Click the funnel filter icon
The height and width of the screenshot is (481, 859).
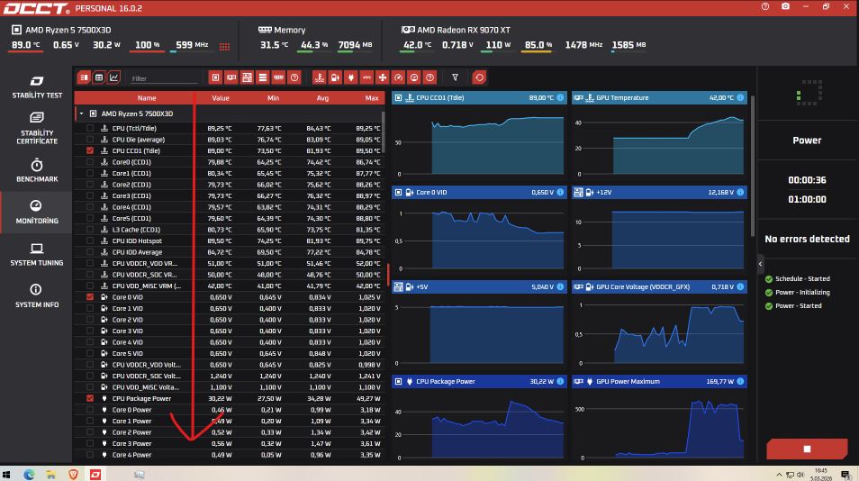click(456, 77)
